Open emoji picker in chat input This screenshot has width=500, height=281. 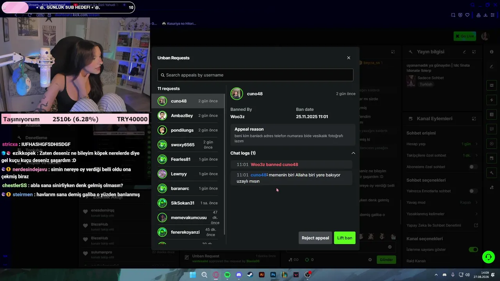click(389, 247)
